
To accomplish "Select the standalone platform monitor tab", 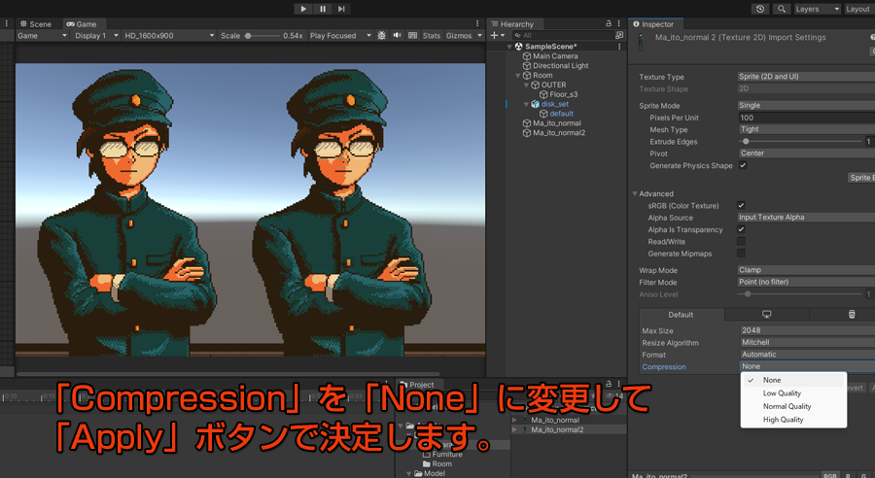I will 766,315.
